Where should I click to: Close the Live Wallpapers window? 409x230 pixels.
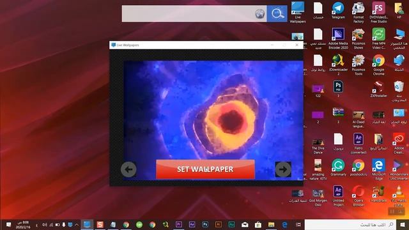tap(297, 45)
